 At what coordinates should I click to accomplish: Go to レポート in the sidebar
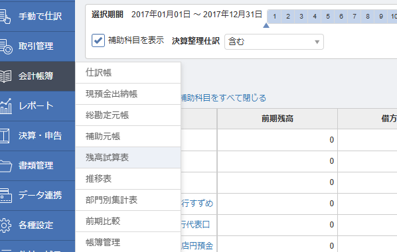37,106
